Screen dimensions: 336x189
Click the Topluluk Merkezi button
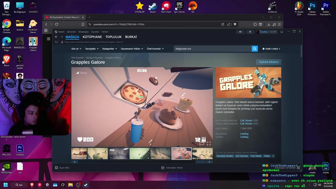(x=269, y=62)
